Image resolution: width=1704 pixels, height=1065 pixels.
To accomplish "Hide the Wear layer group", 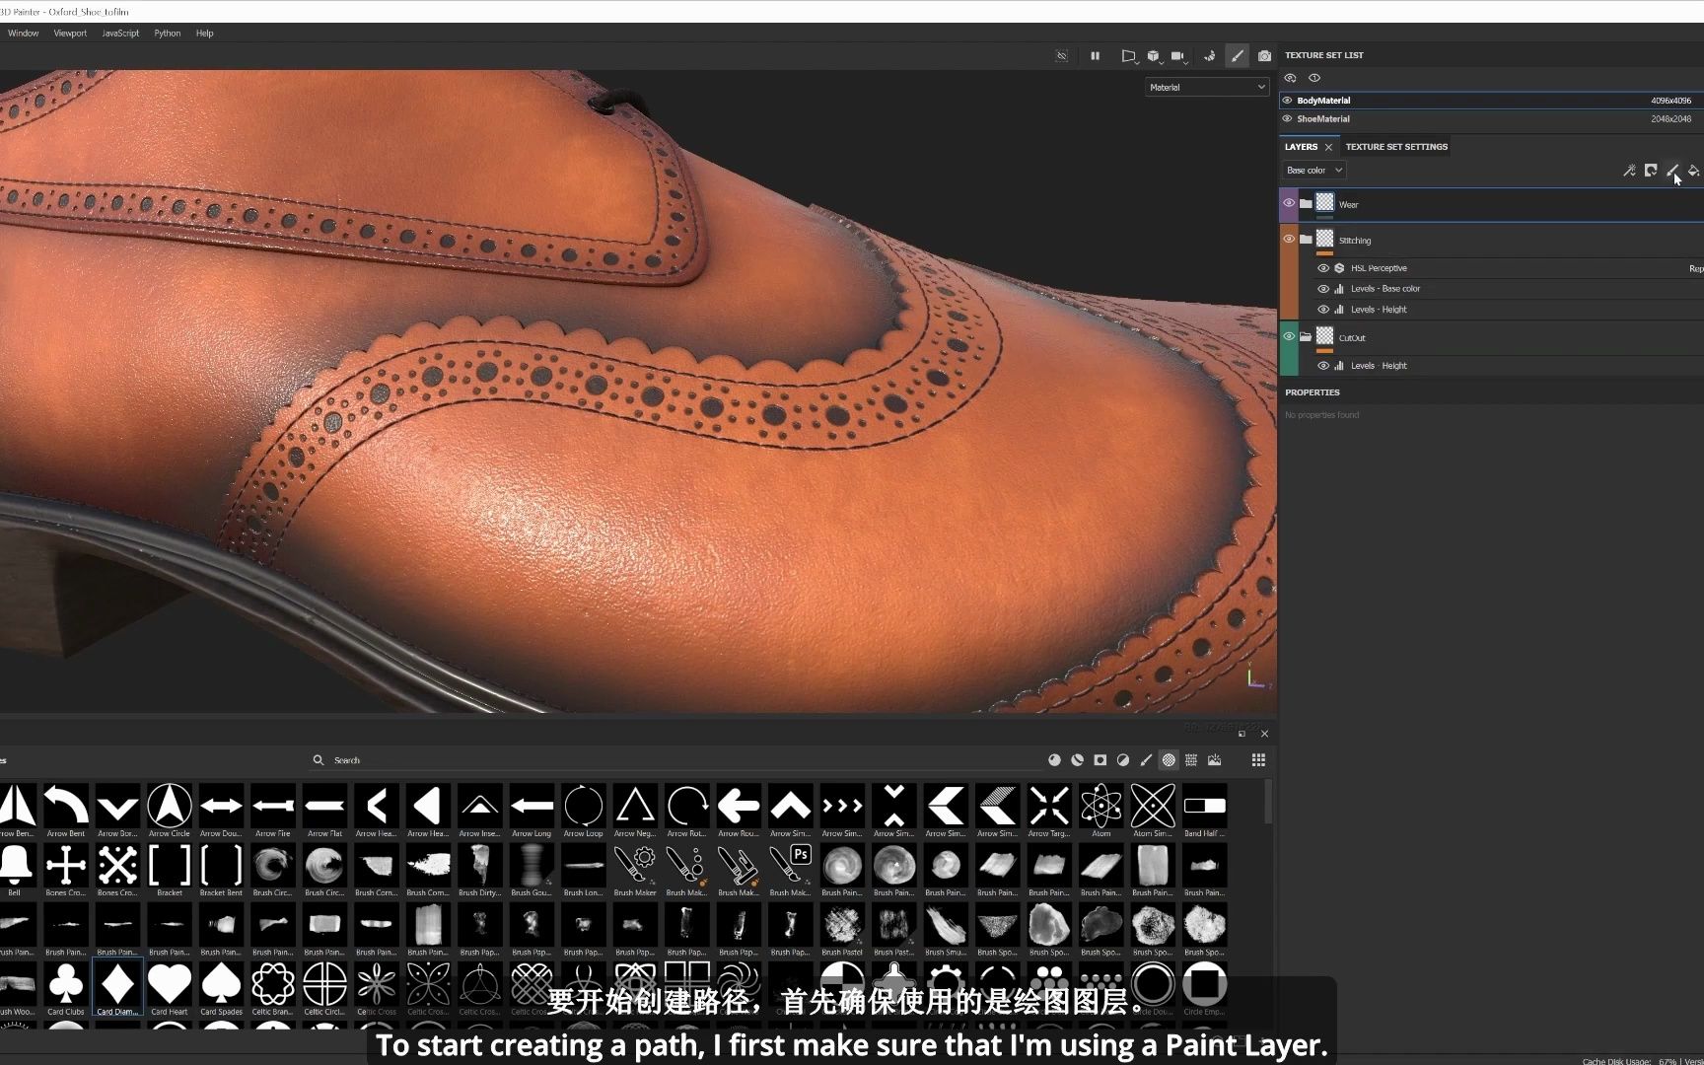I will click(1289, 203).
